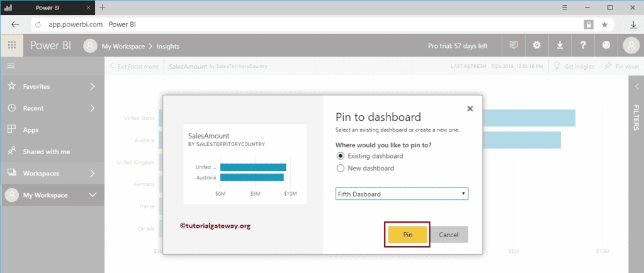Click the browser back arrow
The width and height of the screenshot is (644, 273).
coord(15,25)
